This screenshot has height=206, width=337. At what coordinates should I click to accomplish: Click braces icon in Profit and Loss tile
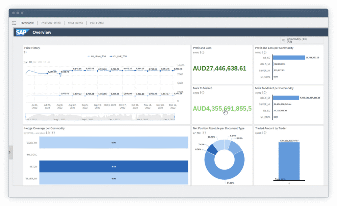tap(203, 52)
